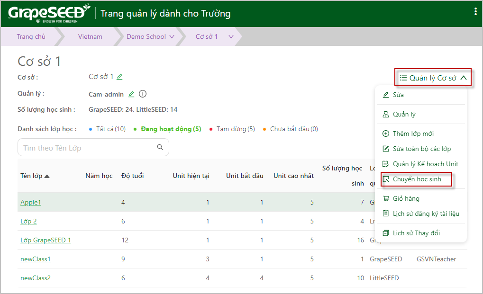483x294 pixels.
Task: Go to Trang chủ breadcrumb
Action: [31, 36]
